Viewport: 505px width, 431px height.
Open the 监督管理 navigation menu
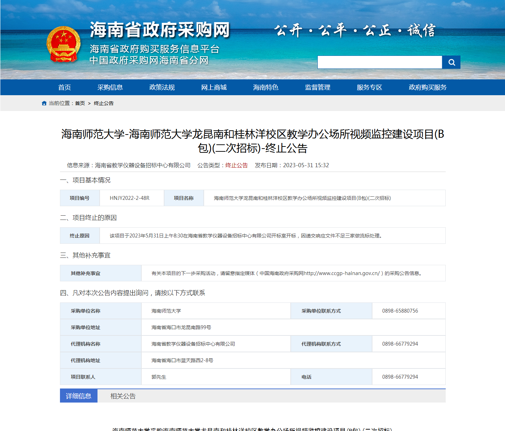[318, 87]
